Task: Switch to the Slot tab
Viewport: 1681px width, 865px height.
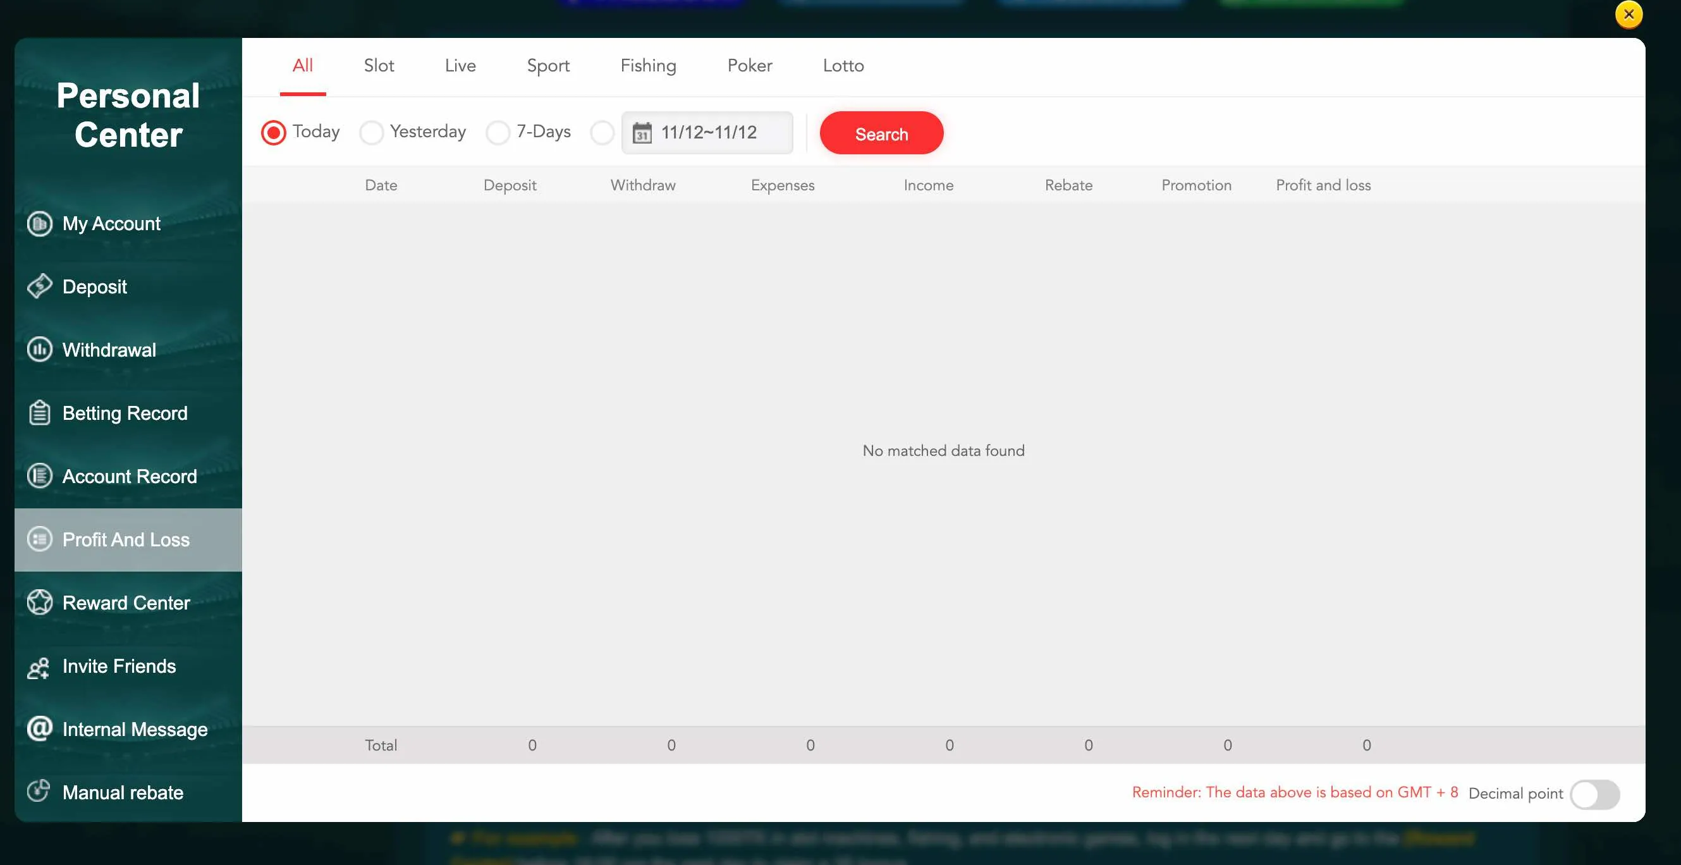Action: click(x=379, y=66)
